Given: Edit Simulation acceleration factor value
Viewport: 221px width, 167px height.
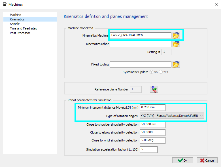Looking at the screenshot, I should (148, 149).
